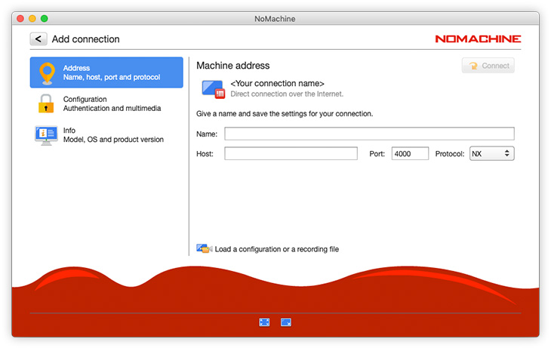Select the Port field containing 4000

(410, 153)
